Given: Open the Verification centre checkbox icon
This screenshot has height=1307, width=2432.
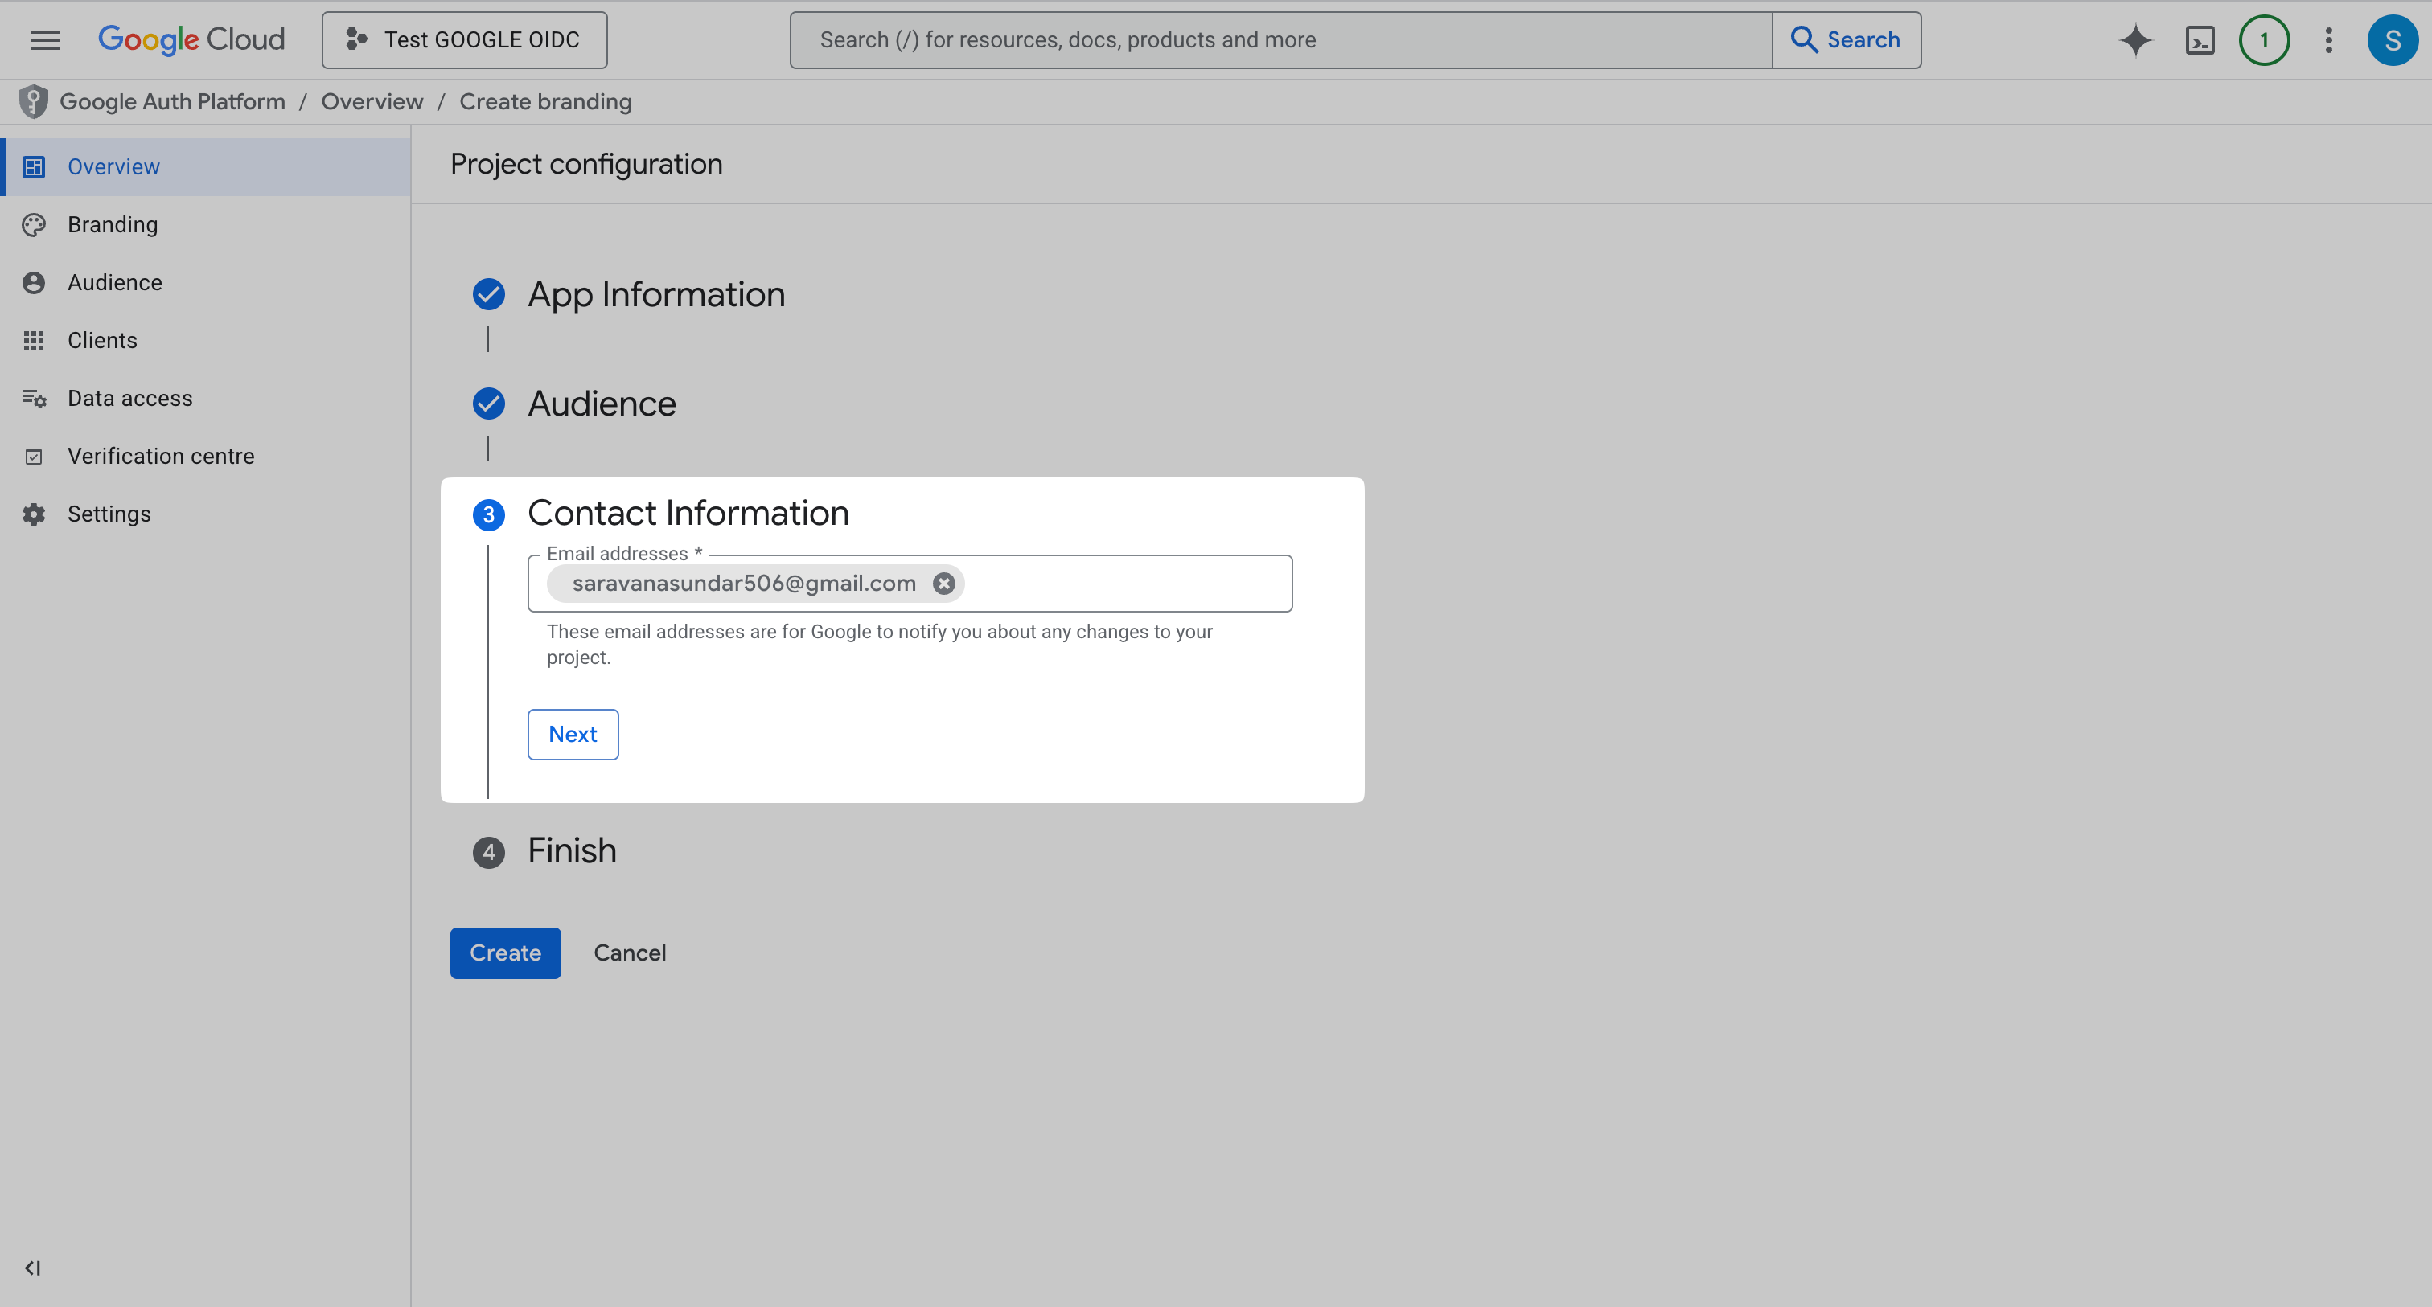Looking at the screenshot, I should point(34,456).
